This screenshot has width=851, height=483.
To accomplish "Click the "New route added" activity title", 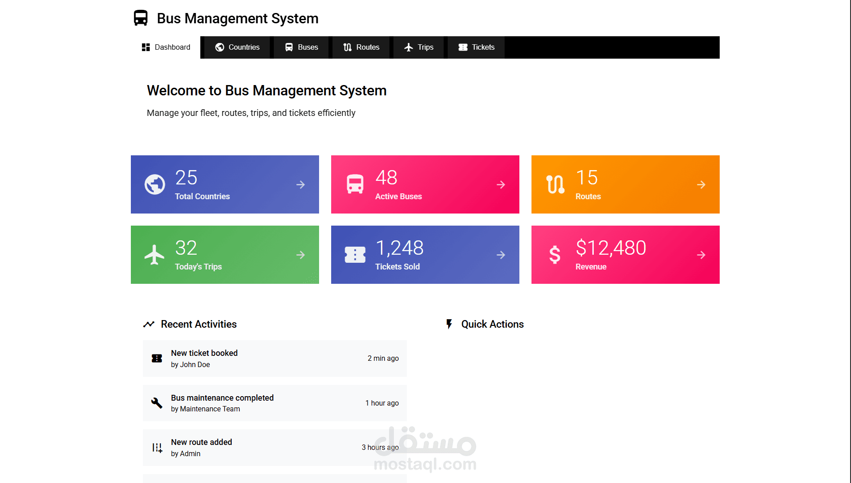I will [202, 442].
